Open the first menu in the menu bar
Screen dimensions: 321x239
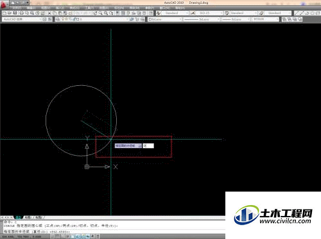[x=17, y=8]
